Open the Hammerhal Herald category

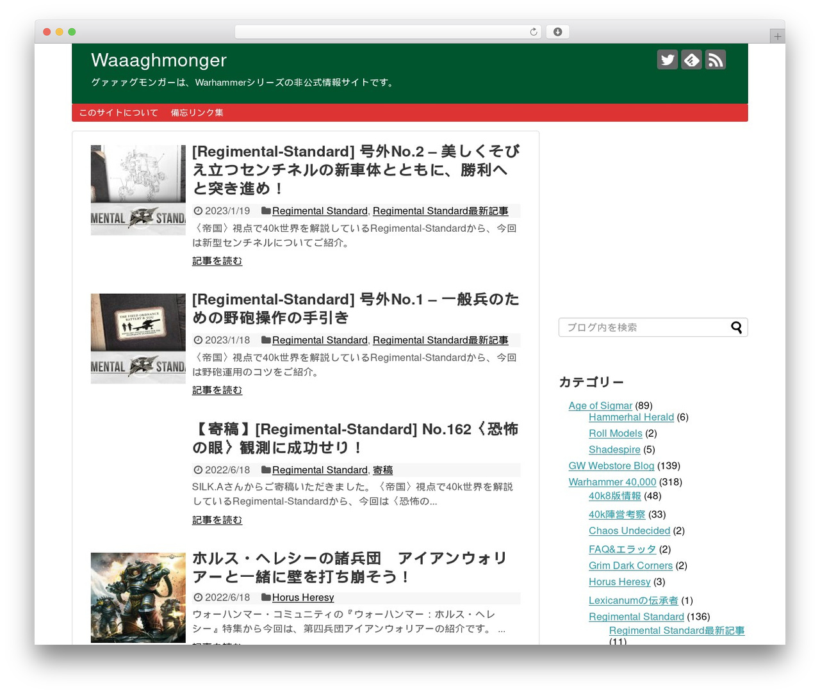631,417
